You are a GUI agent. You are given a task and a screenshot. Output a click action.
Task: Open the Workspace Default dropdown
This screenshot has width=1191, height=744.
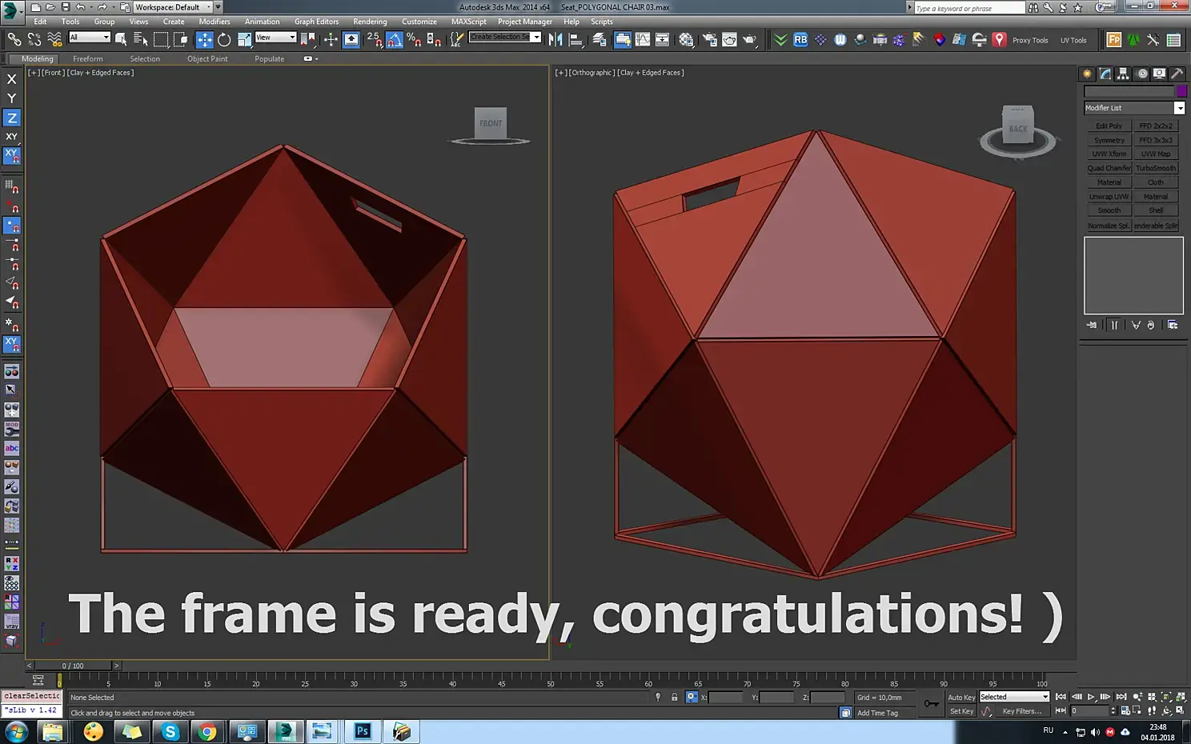172,7
